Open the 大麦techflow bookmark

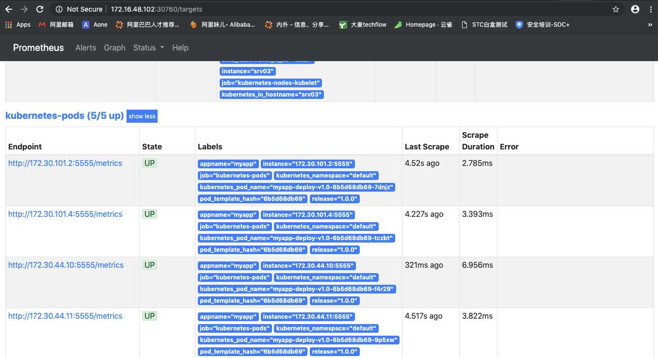[363, 24]
